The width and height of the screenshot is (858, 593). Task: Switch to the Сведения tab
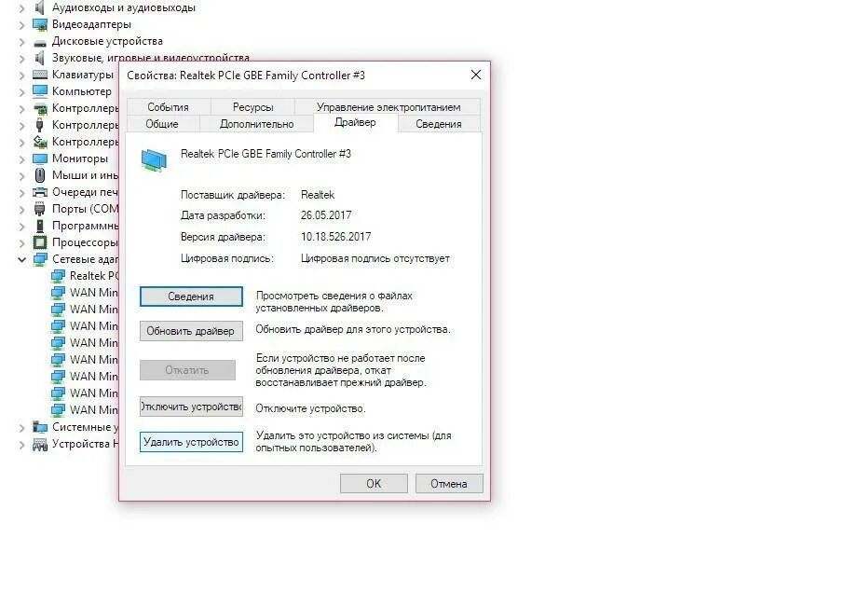(x=438, y=124)
